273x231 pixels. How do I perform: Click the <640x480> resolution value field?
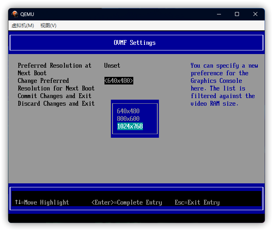[x=118, y=81]
